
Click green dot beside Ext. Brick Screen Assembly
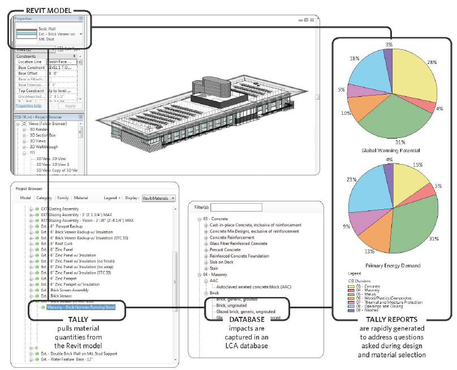(x=37, y=290)
